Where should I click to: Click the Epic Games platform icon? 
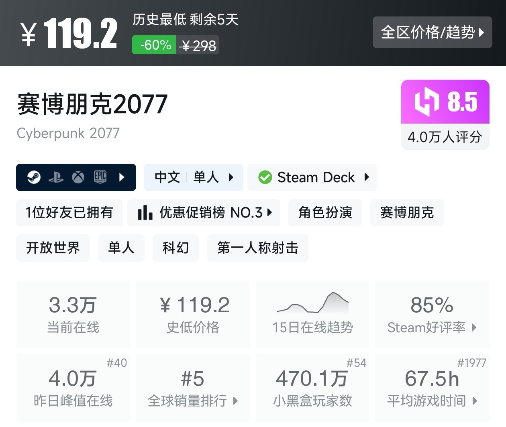point(100,177)
